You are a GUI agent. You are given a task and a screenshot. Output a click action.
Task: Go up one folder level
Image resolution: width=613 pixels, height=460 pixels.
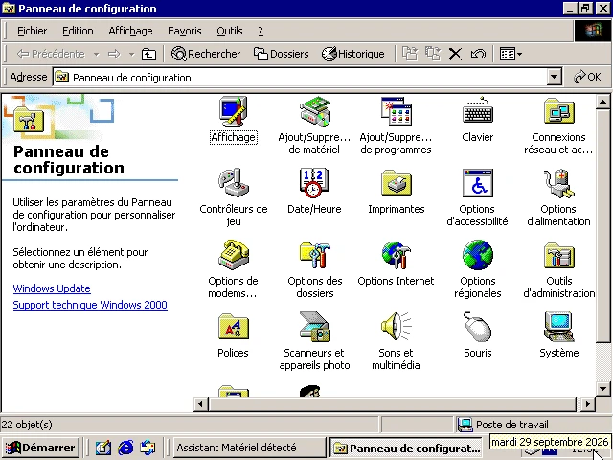(x=148, y=54)
